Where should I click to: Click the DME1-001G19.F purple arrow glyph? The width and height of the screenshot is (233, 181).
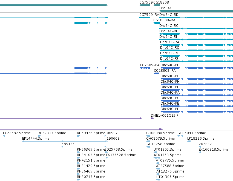point(152,118)
